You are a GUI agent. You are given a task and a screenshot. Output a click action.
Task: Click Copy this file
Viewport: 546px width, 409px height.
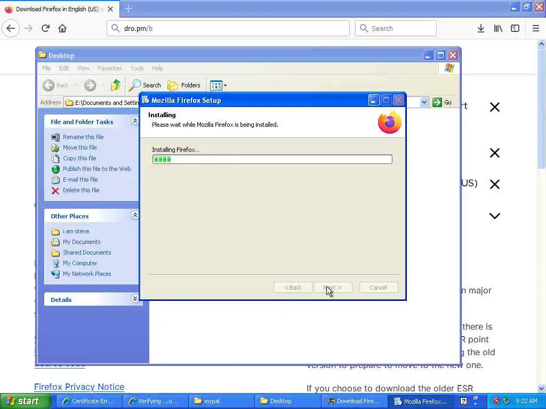click(79, 158)
